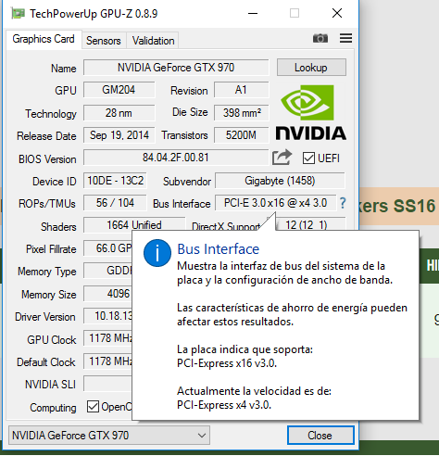
Task: Click the Subvendor field Gigabyte (1458)
Action: coord(280,181)
